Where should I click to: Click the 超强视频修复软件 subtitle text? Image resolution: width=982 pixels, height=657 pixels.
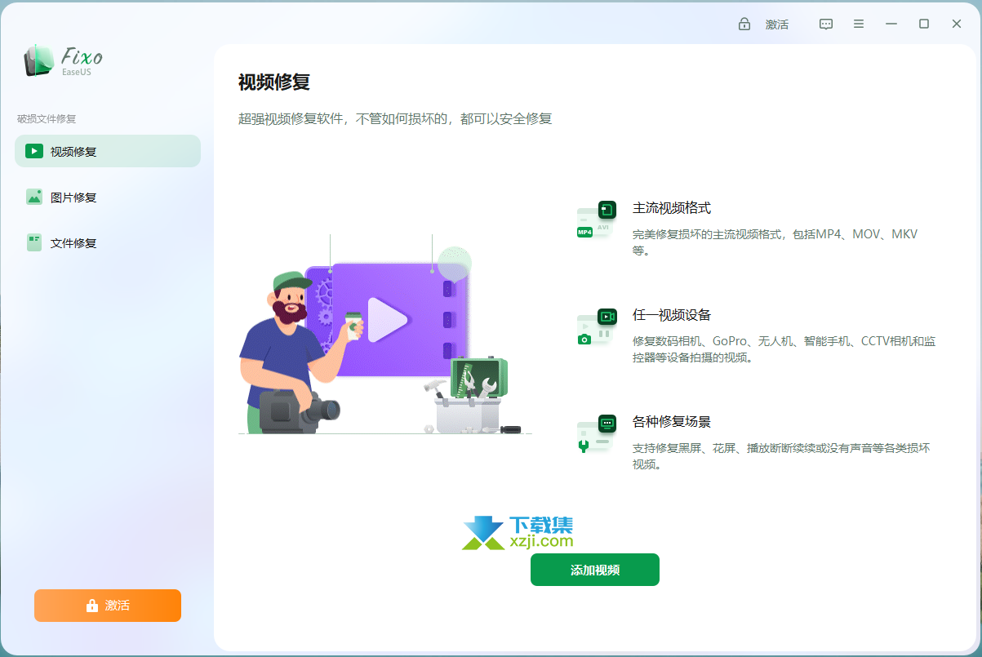tap(395, 119)
